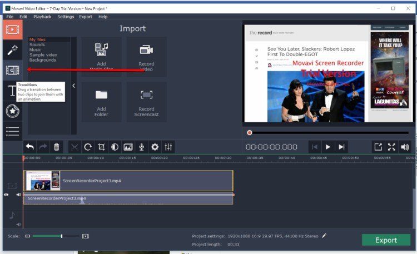417x254 pixels.
Task: Open the Help menu
Action: [103, 17]
